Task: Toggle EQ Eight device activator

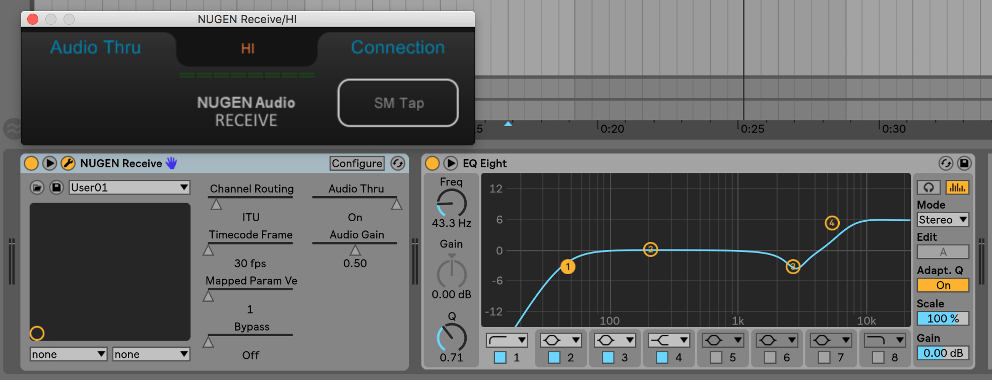Action: [432, 163]
